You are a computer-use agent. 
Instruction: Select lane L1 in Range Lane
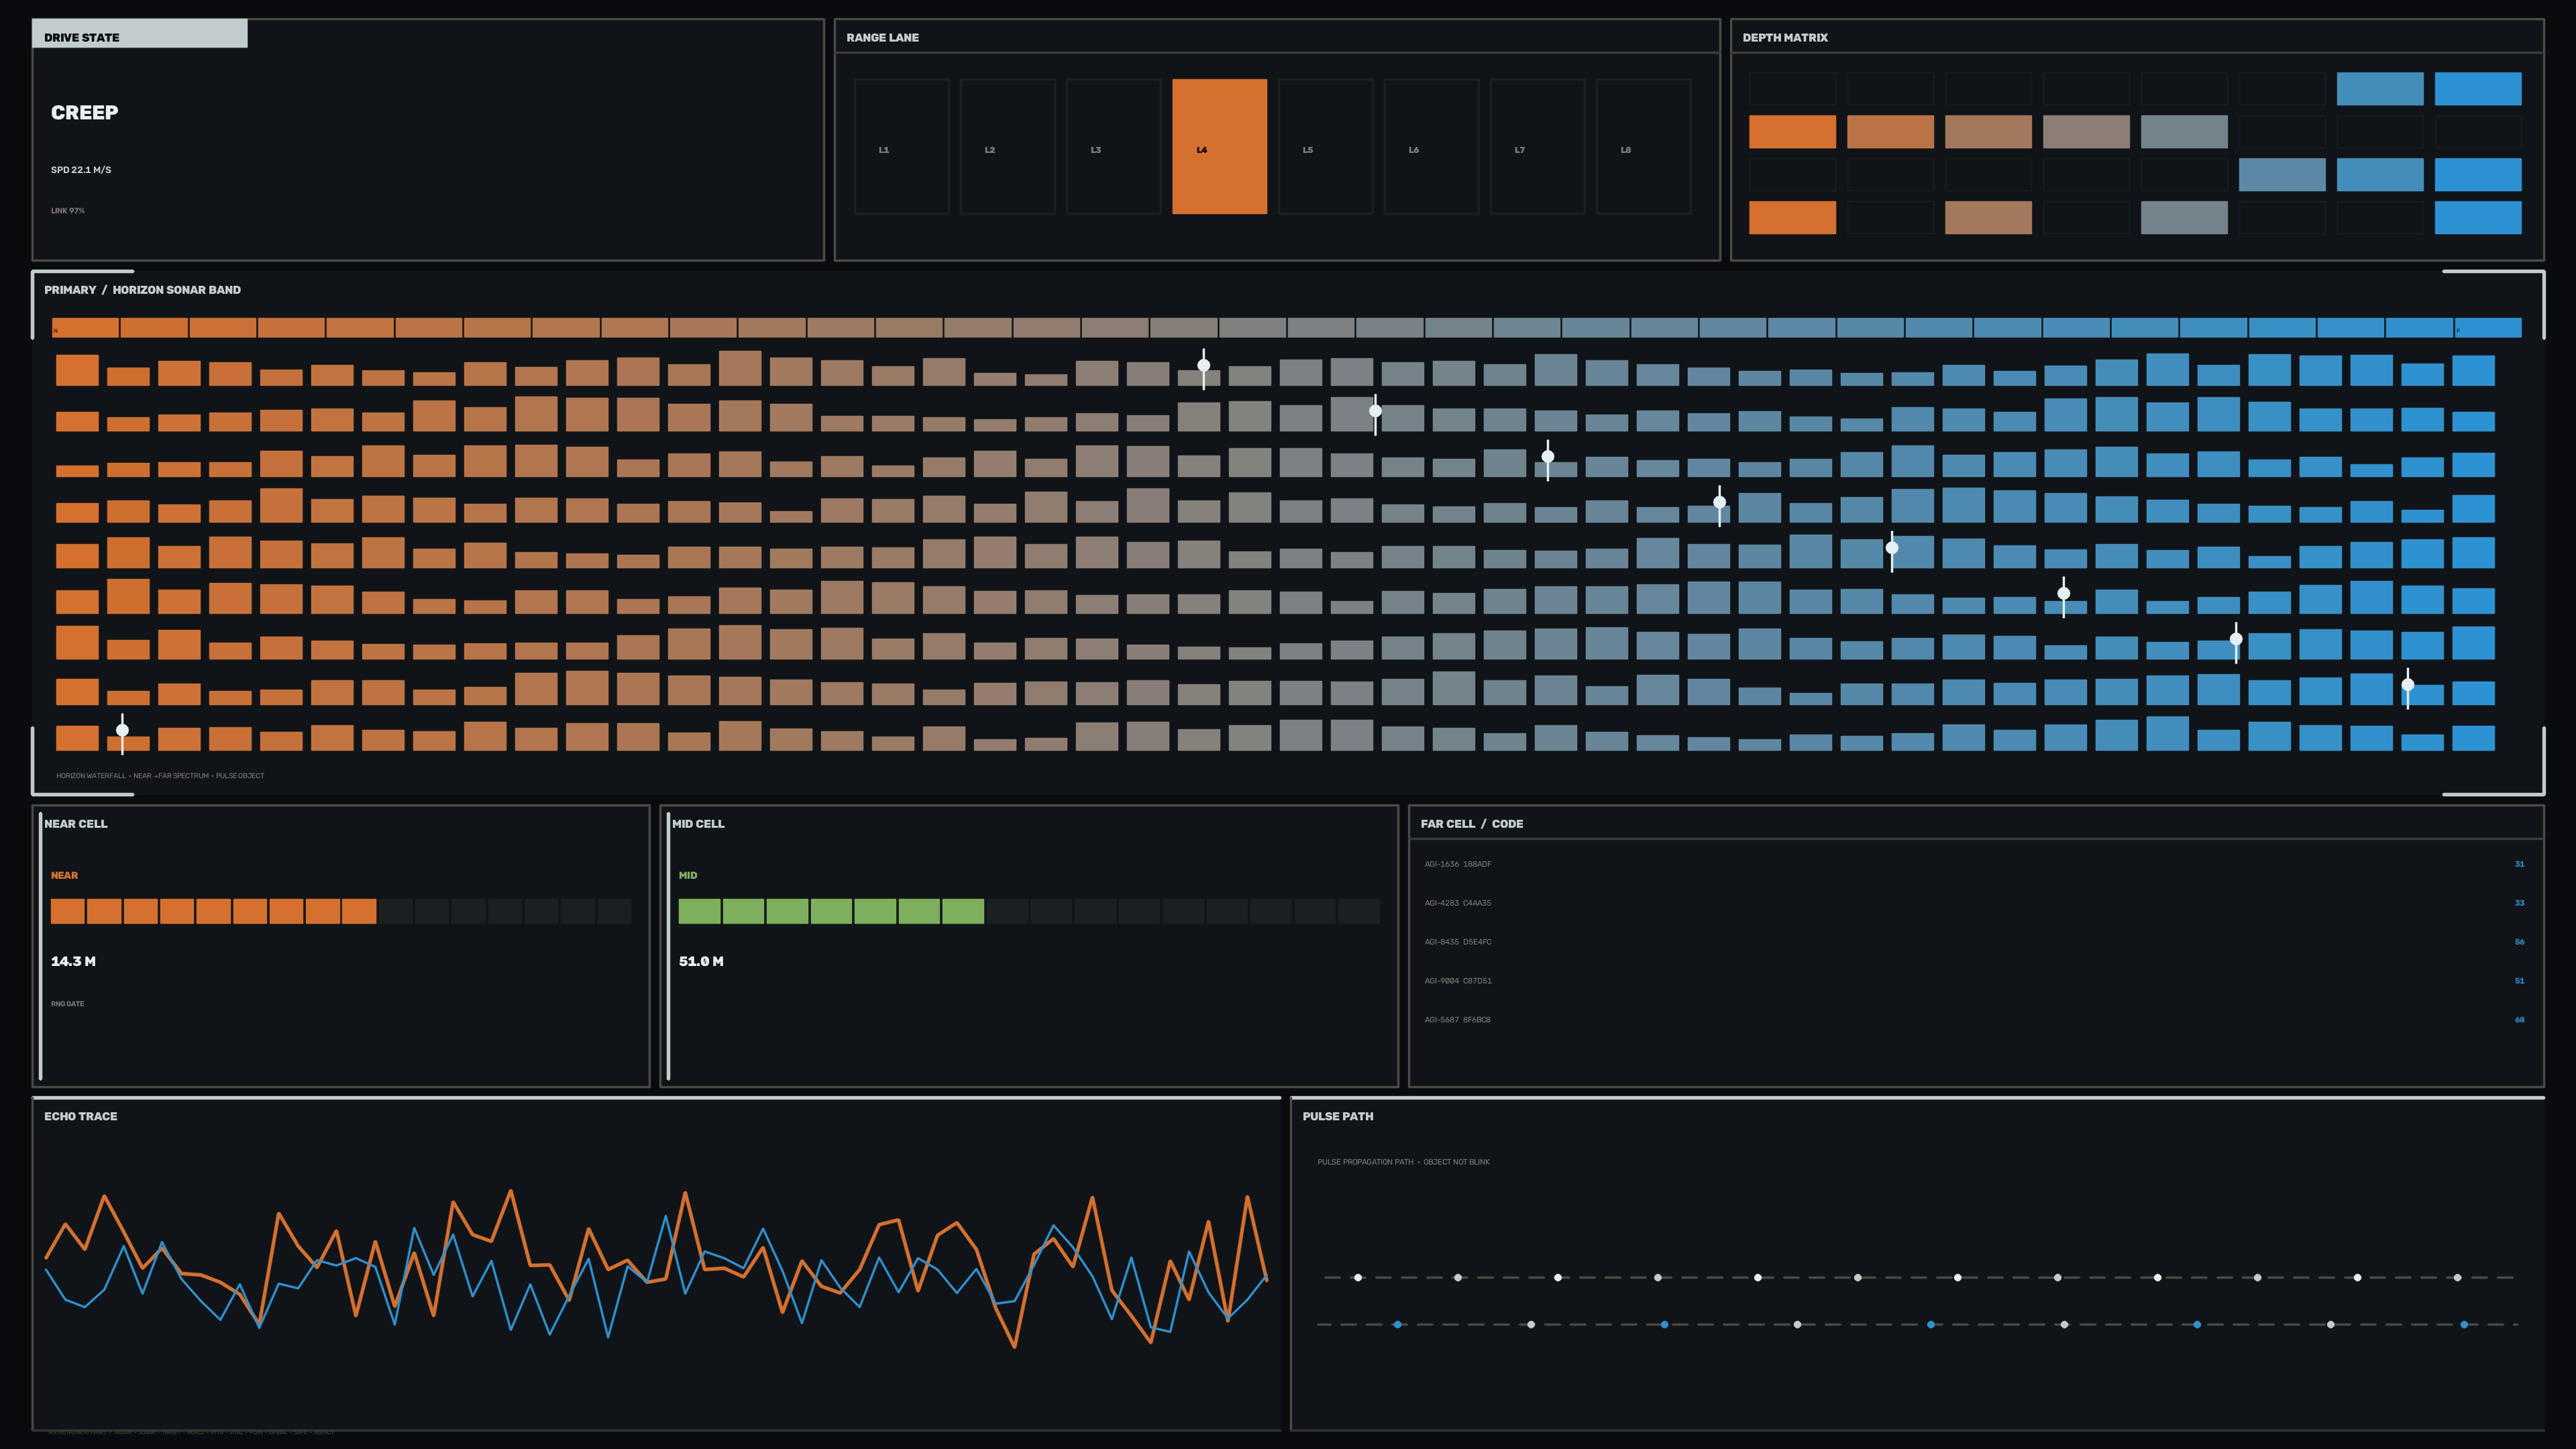click(x=901, y=146)
